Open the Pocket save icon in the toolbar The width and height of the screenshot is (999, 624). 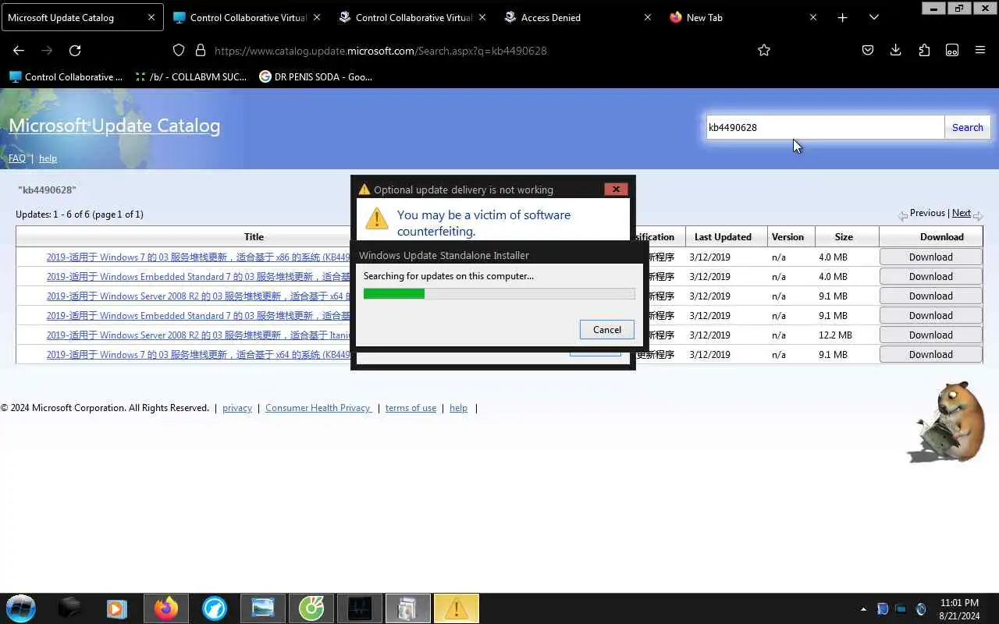[x=868, y=50]
